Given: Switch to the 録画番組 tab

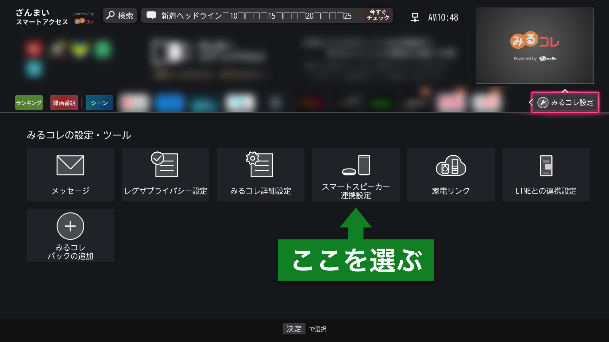Looking at the screenshot, I should (64, 103).
